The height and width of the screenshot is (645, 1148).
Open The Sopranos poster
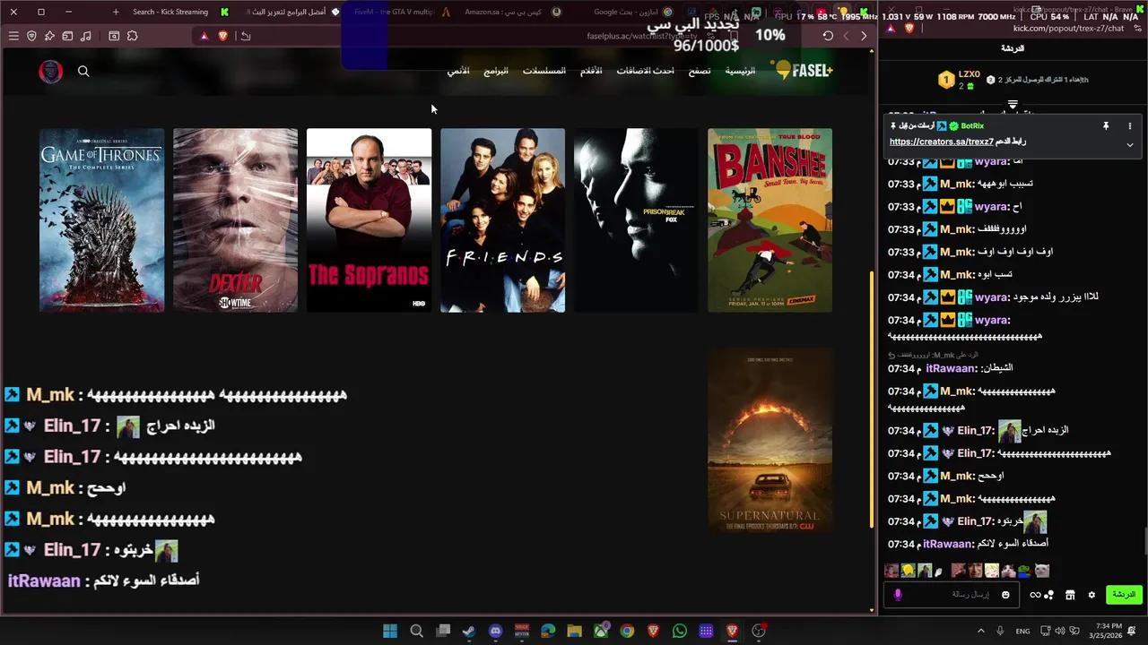click(369, 220)
